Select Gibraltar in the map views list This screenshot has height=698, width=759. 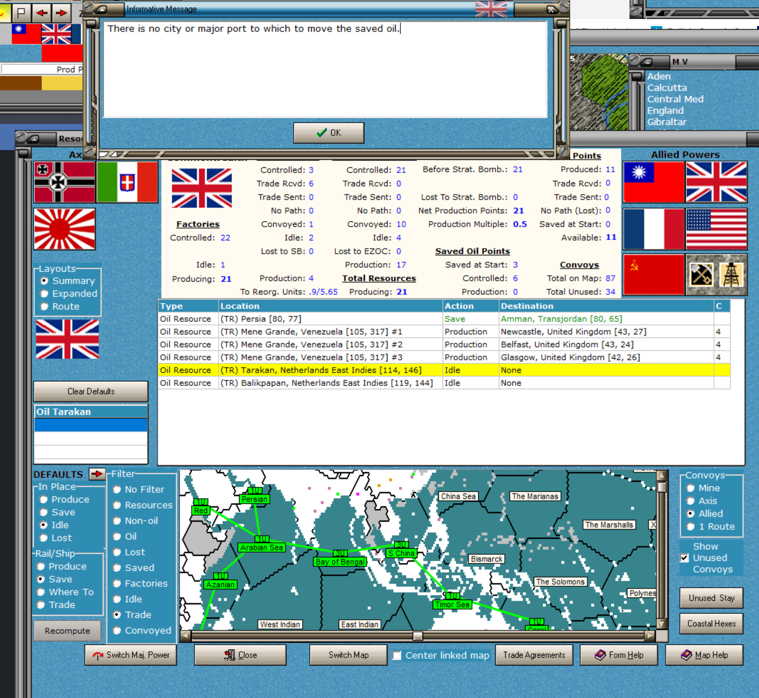point(666,122)
